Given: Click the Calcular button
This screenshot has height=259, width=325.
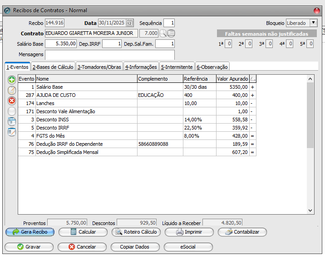Looking at the screenshot, I should click(x=83, y=232).
